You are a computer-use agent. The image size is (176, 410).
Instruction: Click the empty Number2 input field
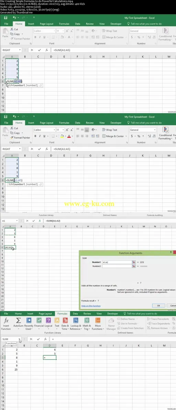[117, 266]
